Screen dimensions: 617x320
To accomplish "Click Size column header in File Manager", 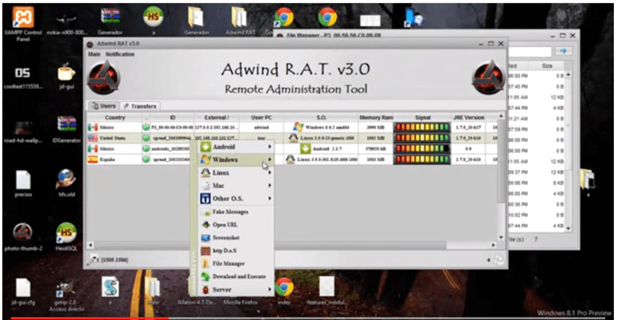I will (548, 66).
